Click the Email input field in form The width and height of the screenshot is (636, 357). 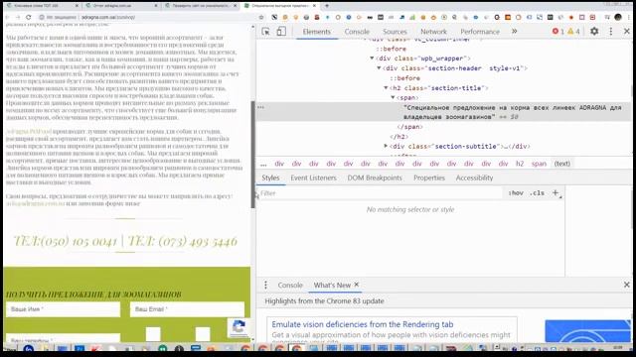[x=187, y=309]
